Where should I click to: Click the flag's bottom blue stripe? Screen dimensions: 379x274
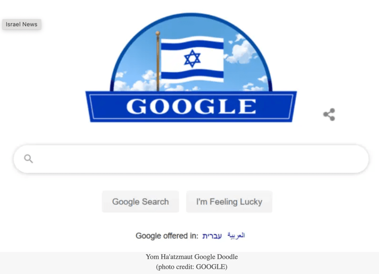[x=192, y=74]
